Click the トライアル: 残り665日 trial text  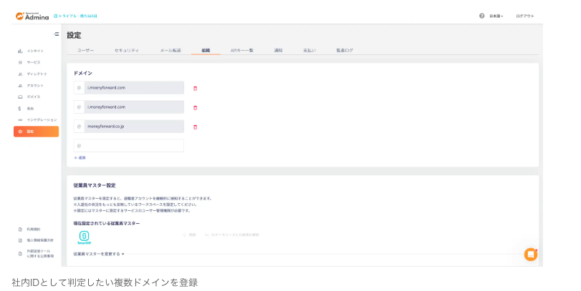click(x=76, y=16)
